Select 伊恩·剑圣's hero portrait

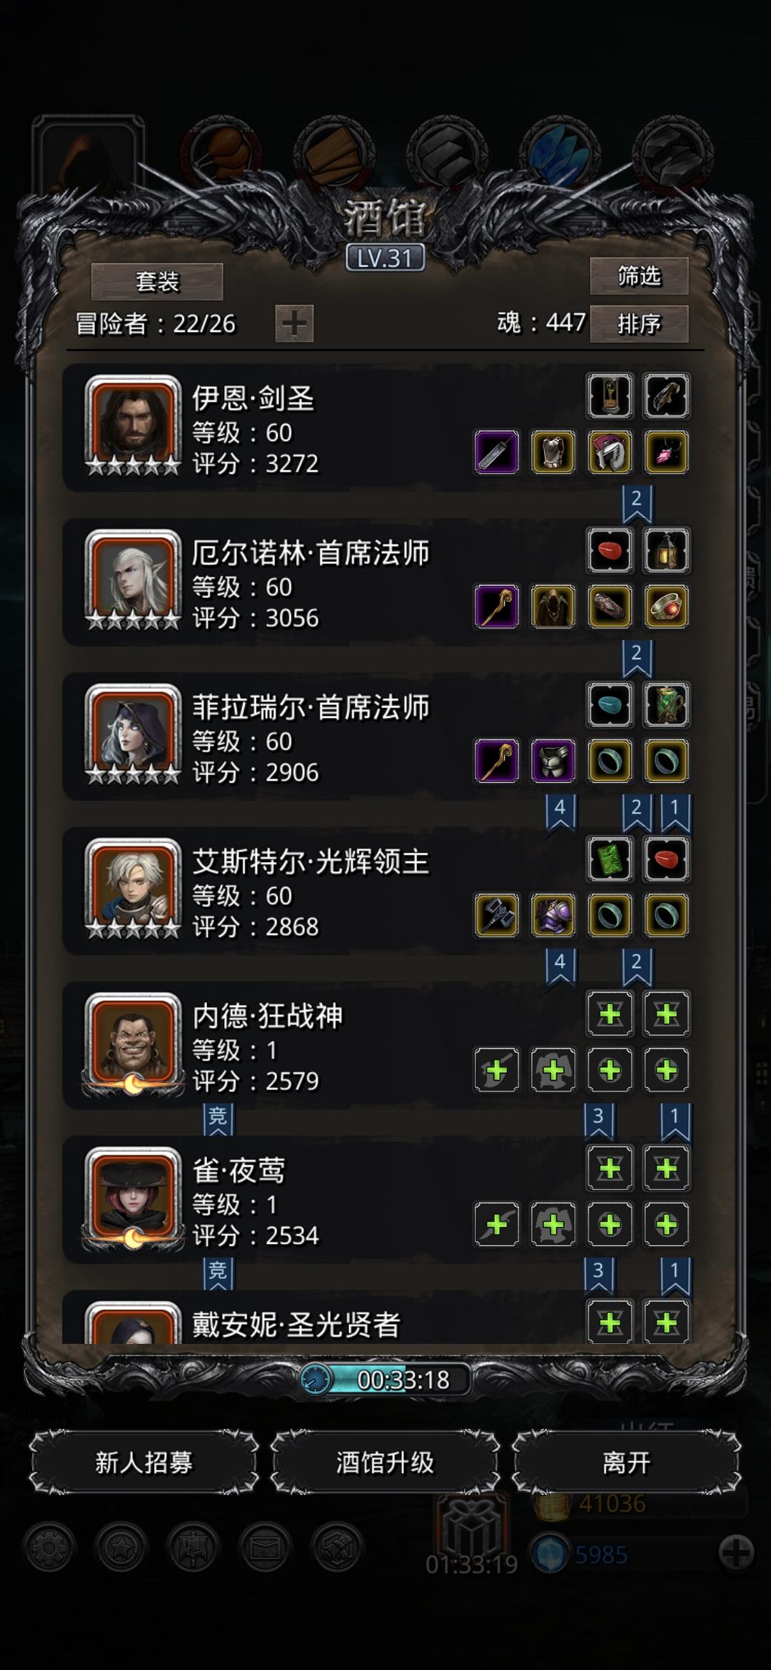(133, 425)
